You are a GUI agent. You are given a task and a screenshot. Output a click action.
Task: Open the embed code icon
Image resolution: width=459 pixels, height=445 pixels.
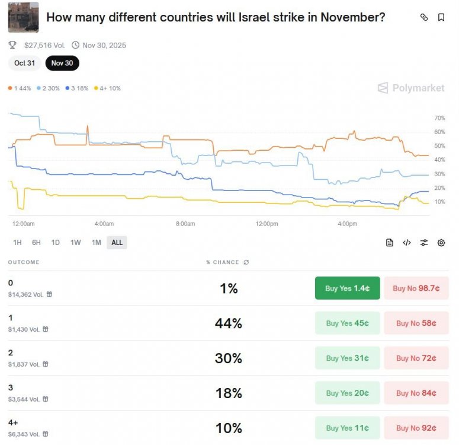coord(407,243)
